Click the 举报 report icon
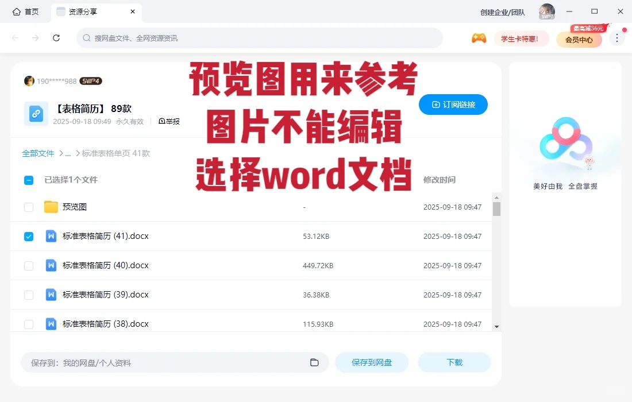 (x=169, y=121)
